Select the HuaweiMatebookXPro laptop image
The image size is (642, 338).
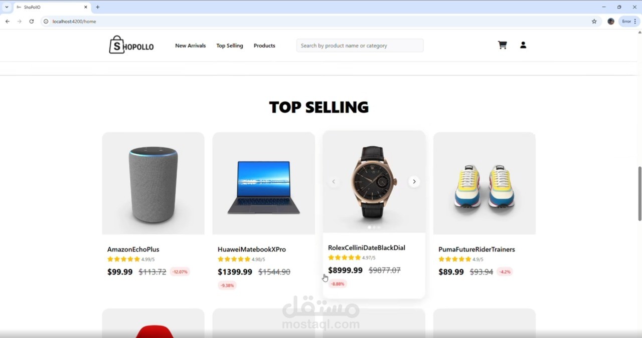click(x=264, y=183)
